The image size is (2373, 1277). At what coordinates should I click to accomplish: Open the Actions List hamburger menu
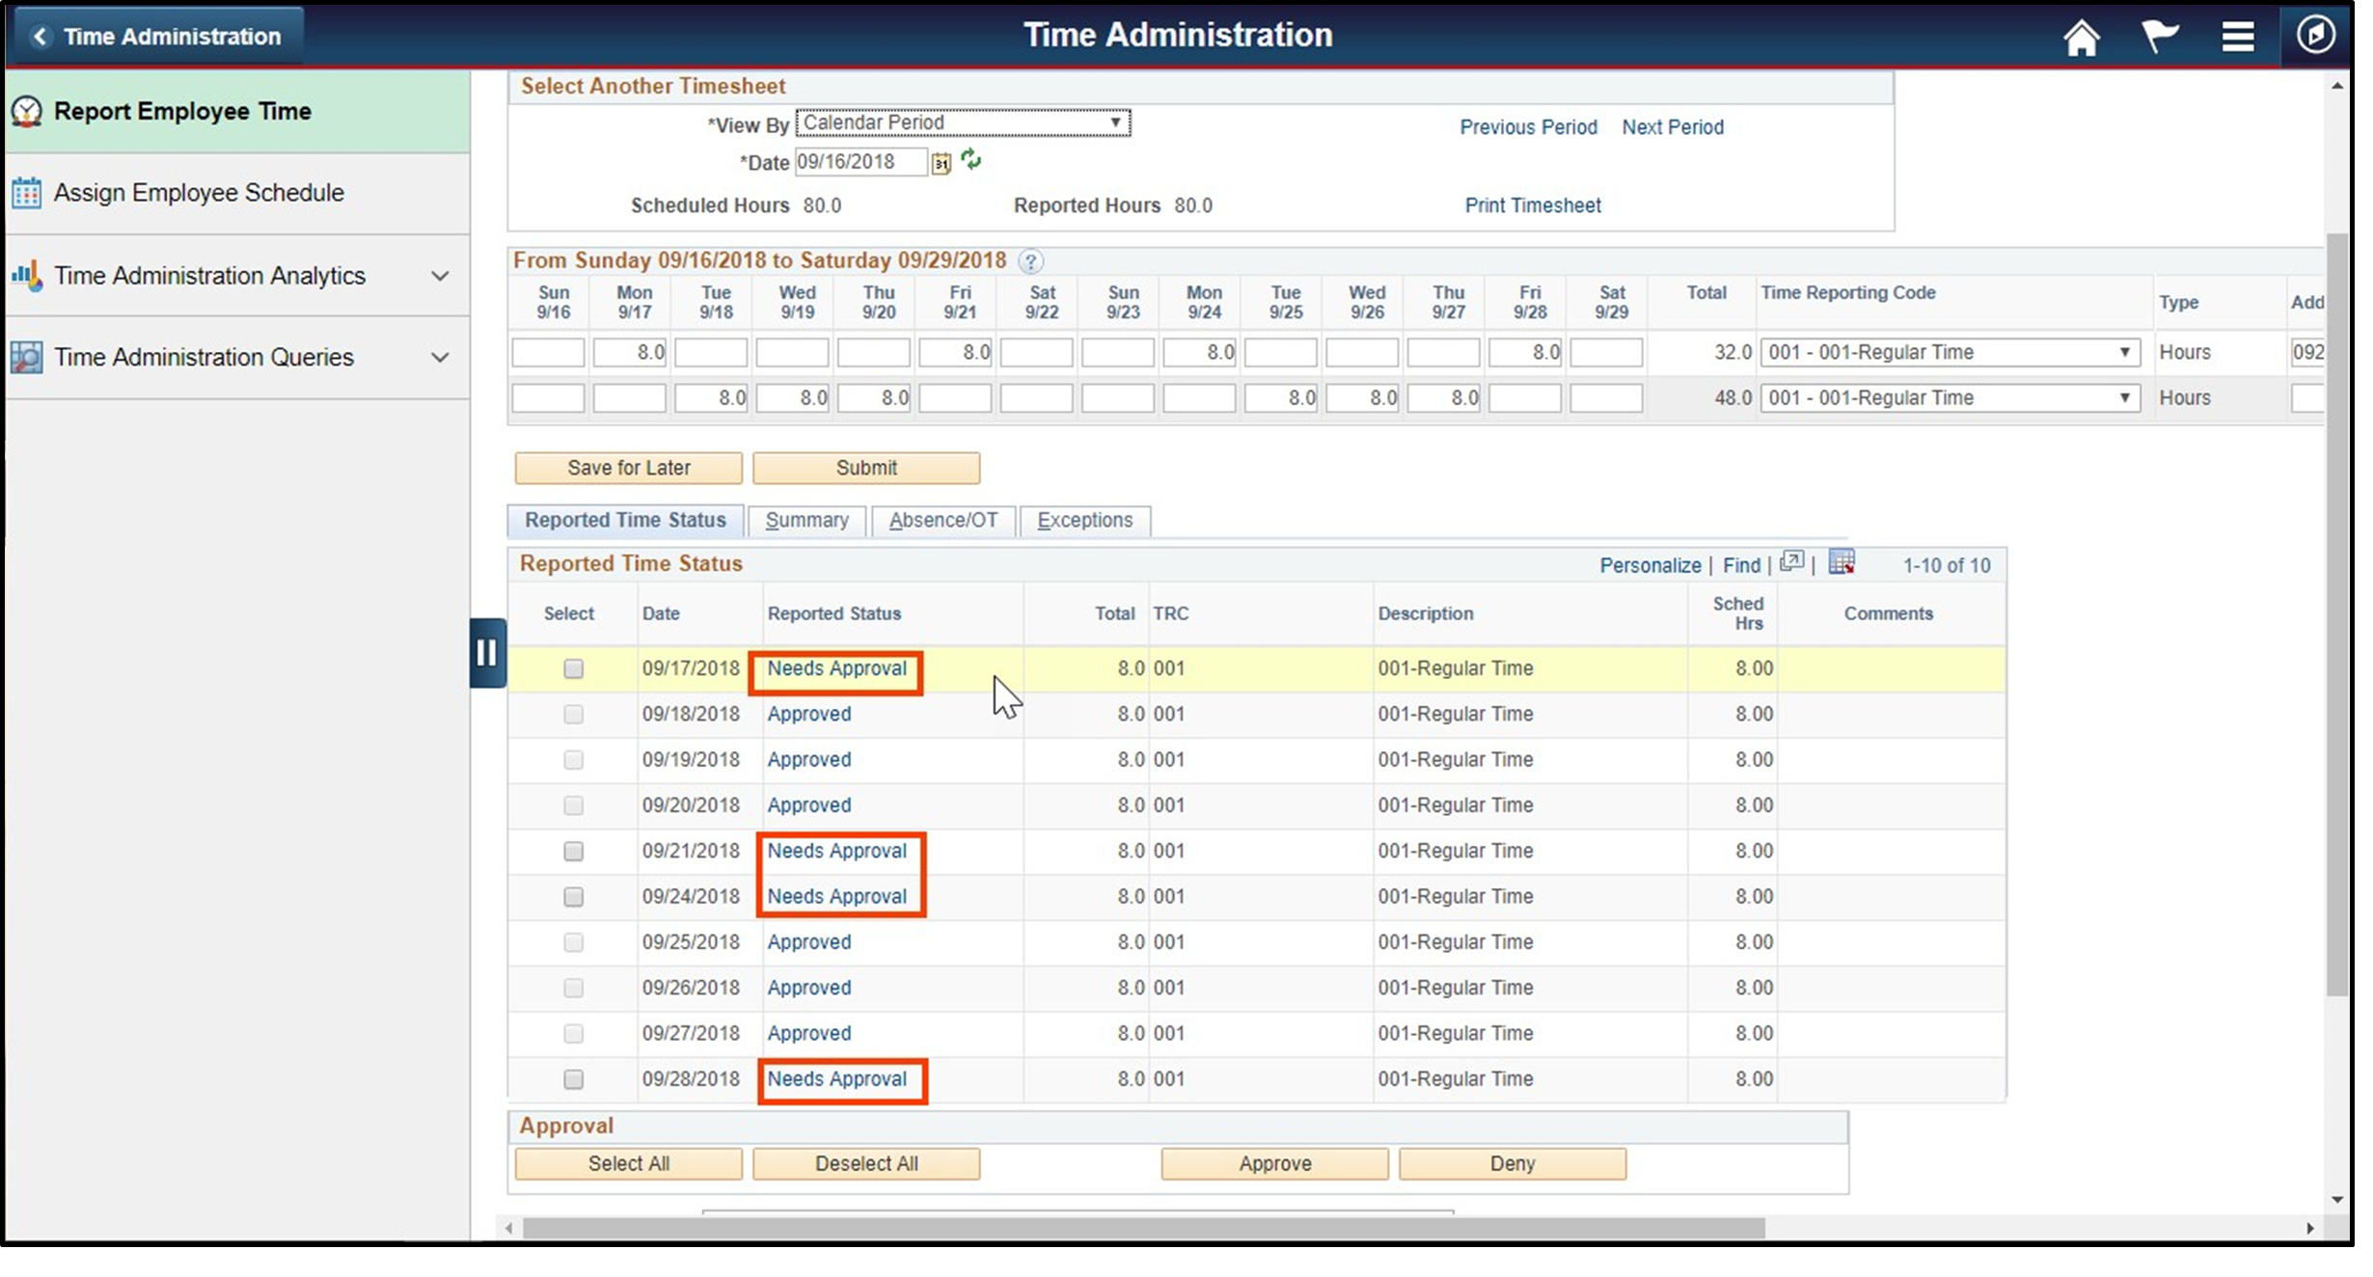pyautogui.click(x=2238, y=35)
